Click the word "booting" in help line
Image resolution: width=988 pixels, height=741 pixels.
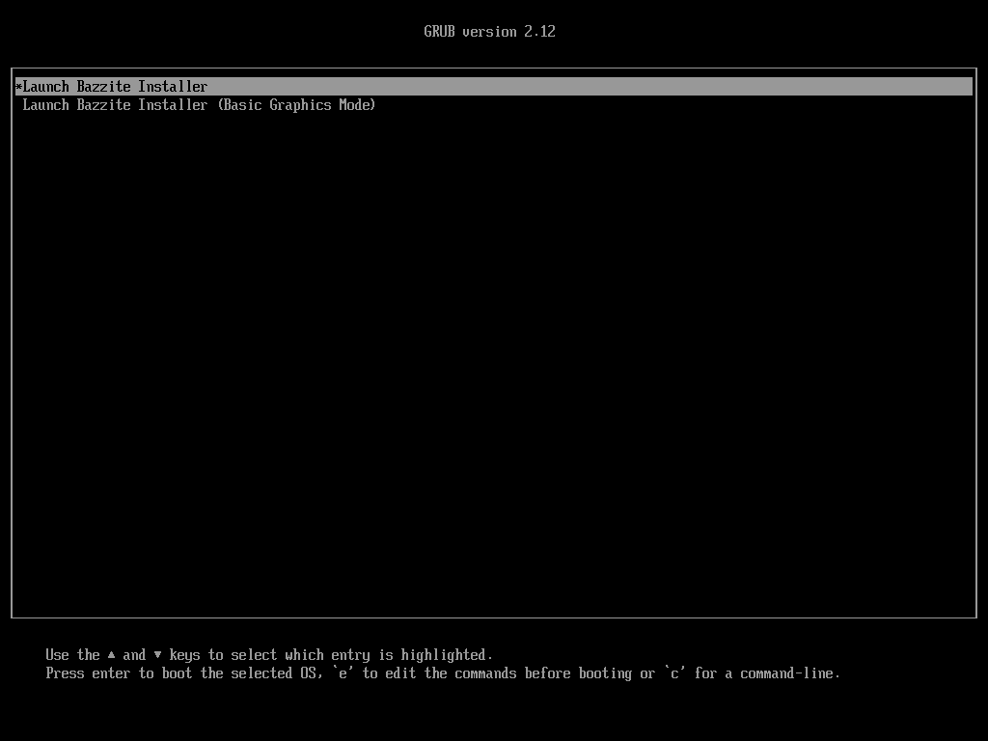(605, 673)
